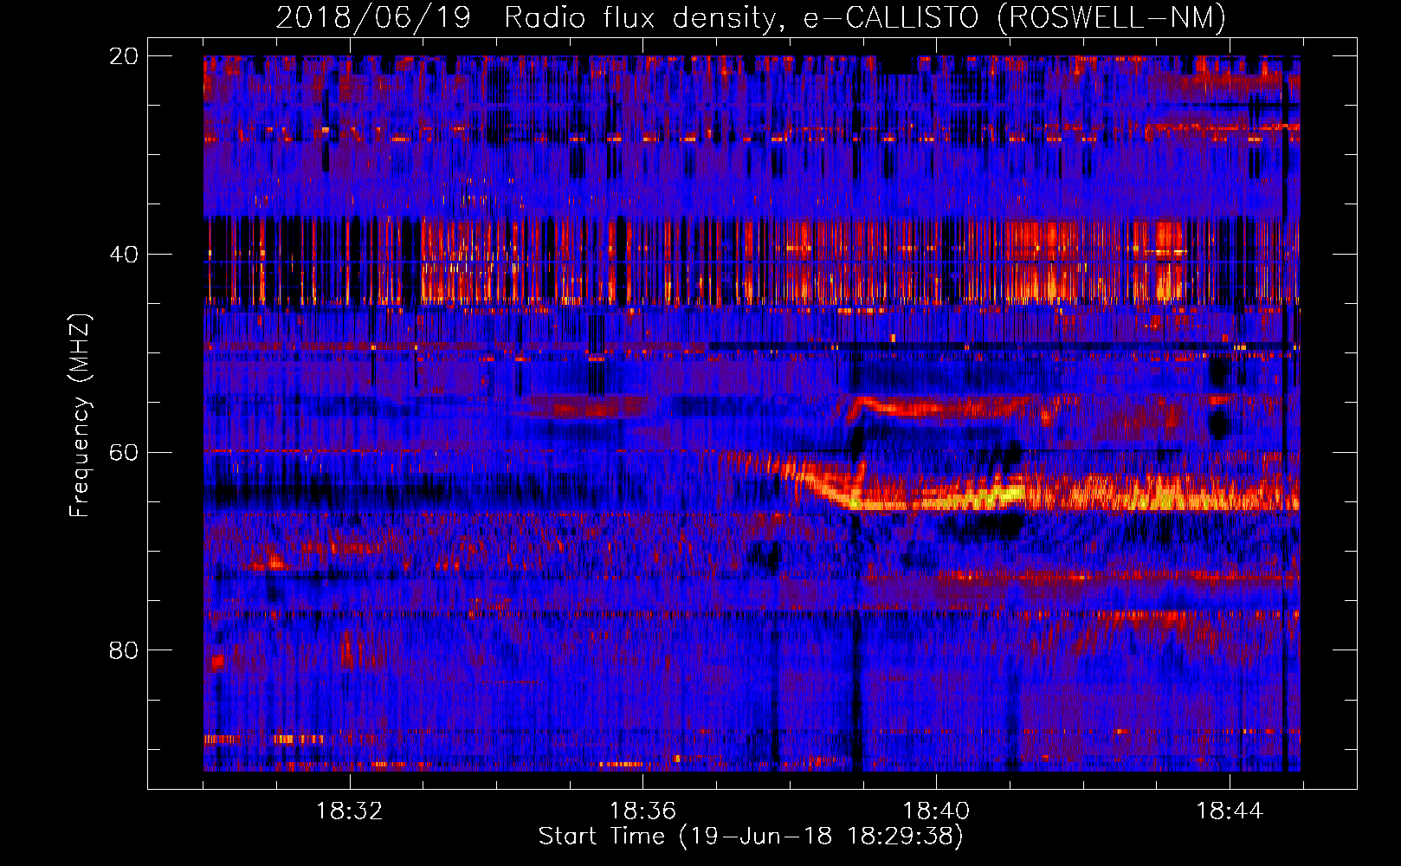
Task: Click the 40 frequency tick label
Action: 123,255
